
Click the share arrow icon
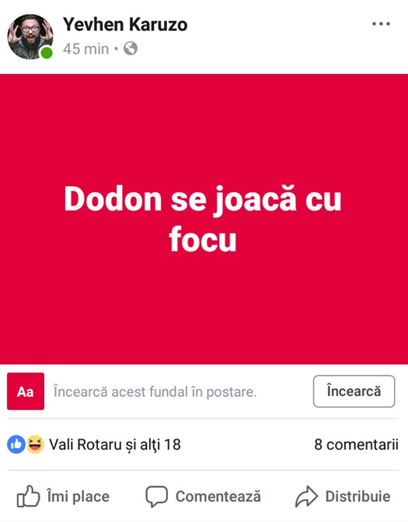pyautogui.click(x=306, y=496)
